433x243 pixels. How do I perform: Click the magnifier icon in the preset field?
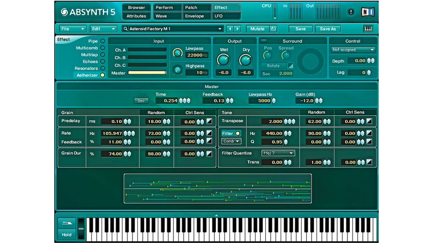click(x=126, y=29)
